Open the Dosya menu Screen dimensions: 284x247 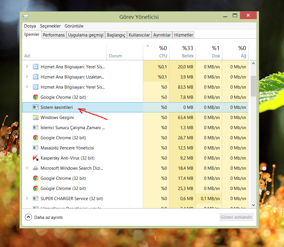coord(30,26)
